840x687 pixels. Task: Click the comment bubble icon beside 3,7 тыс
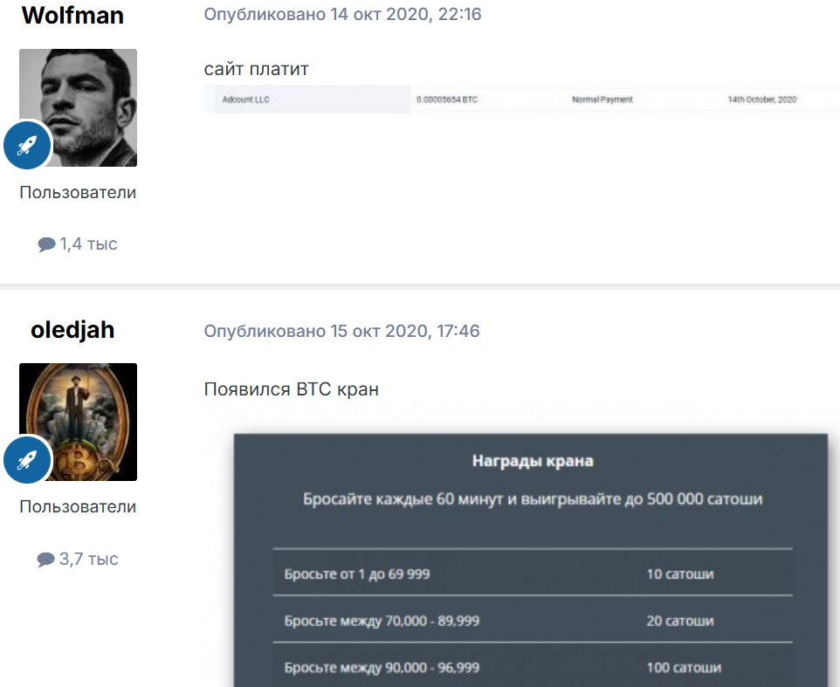point(46,560)
